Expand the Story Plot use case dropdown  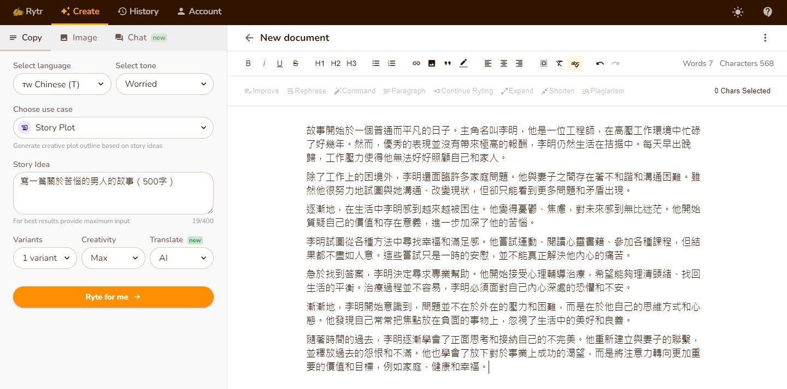click(113, 128)
